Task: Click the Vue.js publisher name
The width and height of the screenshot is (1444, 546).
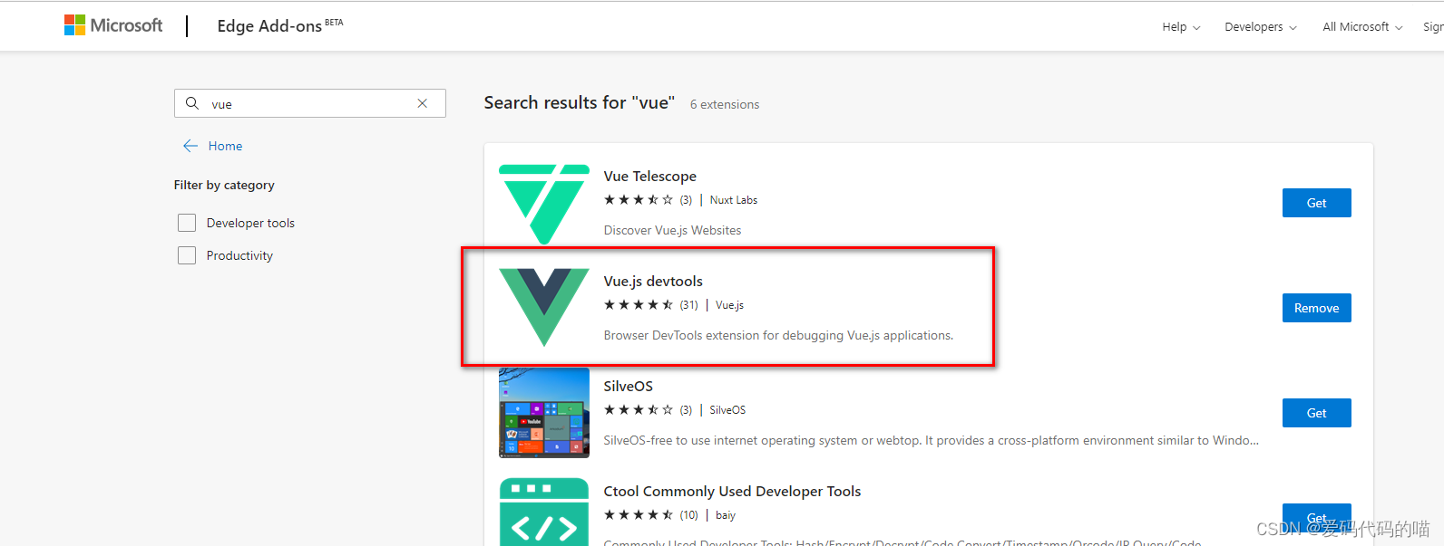Action: point(729,305)
